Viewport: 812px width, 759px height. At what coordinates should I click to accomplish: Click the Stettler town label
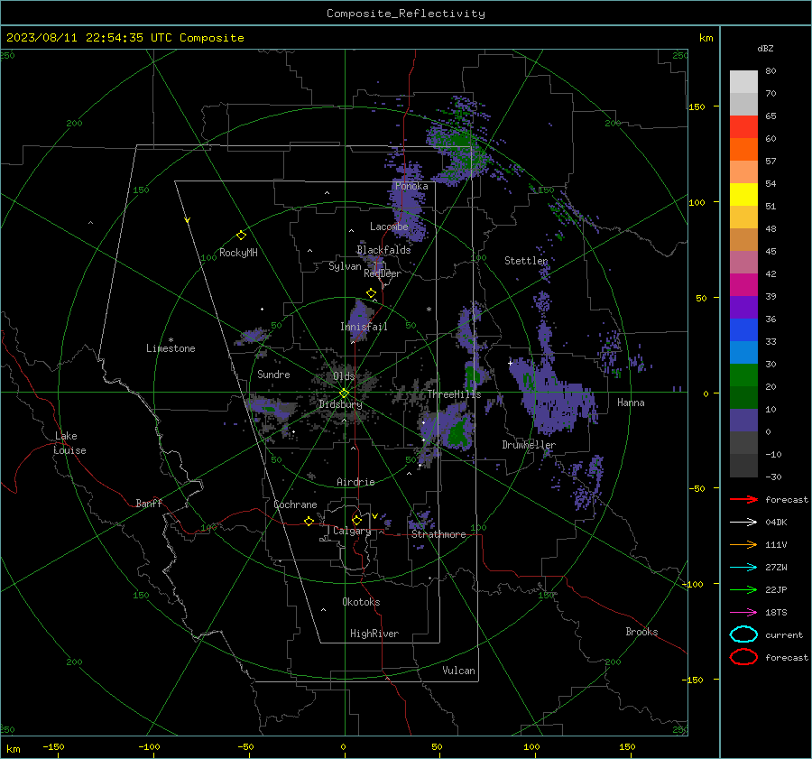click(526, 261)
